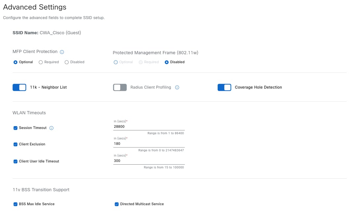
Task: Select Required for Protected Management Frame
Action: pyautogui.click(x=141, y=62)
